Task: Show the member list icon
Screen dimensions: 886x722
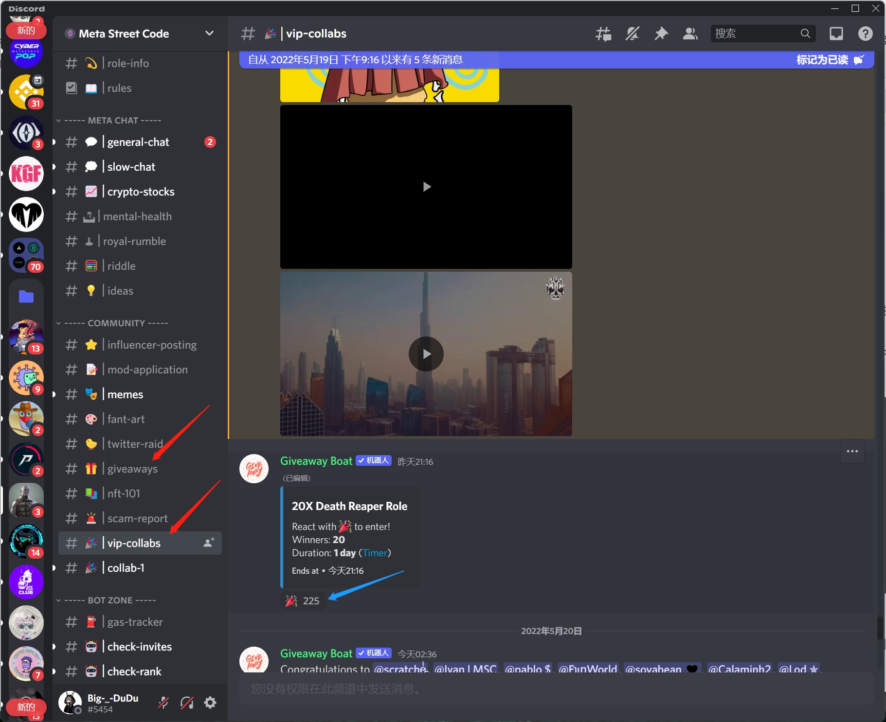Action: click(690, 34)
